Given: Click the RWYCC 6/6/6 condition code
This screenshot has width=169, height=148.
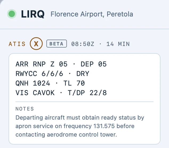Looking at the screenshot, I should pos(39,74).
